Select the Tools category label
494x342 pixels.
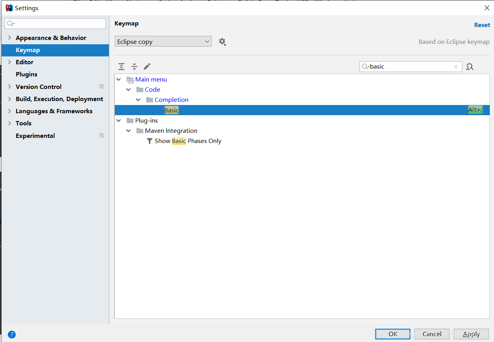24,123
